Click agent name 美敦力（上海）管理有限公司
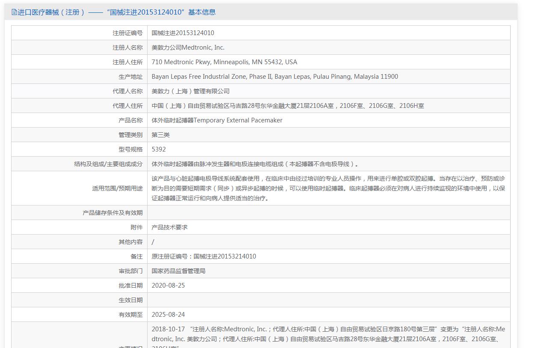Viewport: 533px width, 348px height. pyautogui.click(x=190, y=91)
